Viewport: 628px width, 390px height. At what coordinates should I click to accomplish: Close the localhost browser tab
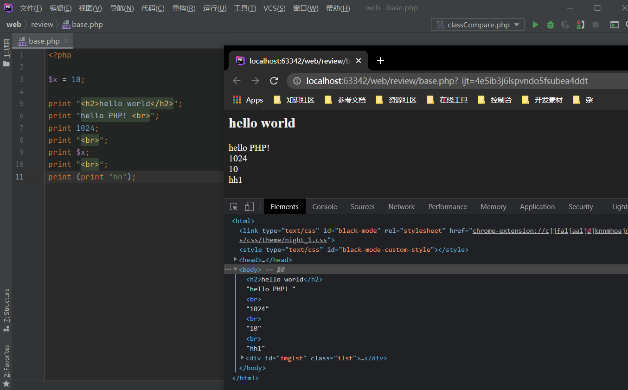pyautogui.click(x=358, y=61)
